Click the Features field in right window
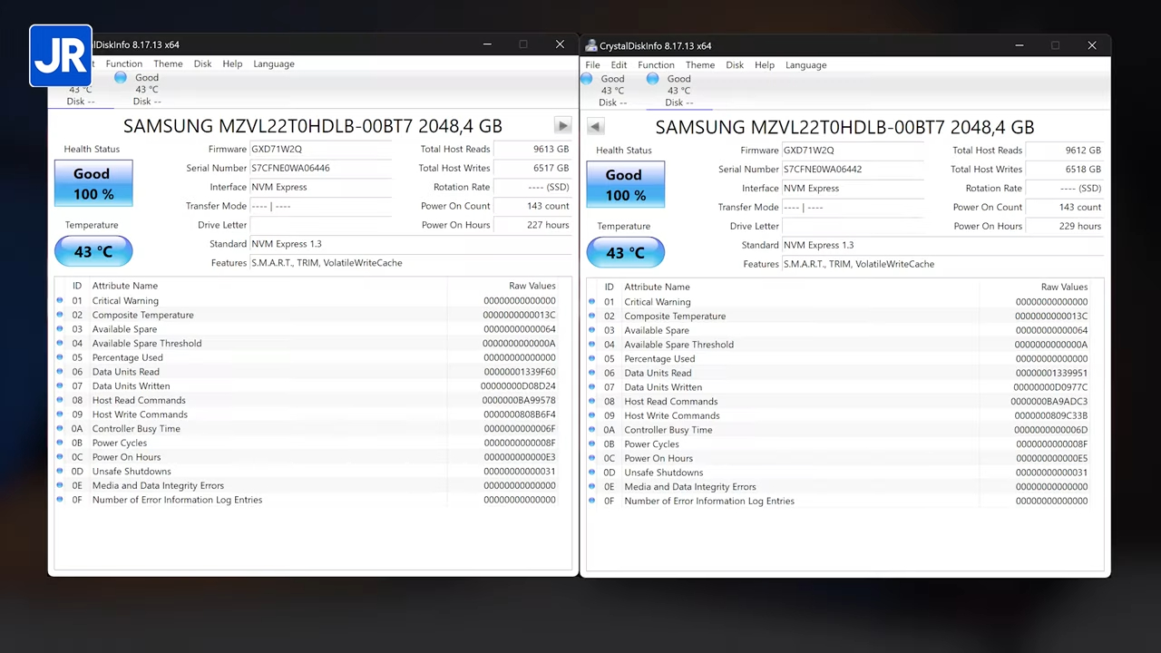Image resolution: width=1161 pixels, height=653 pixels. pyautogui.click(x=942, y=264)
